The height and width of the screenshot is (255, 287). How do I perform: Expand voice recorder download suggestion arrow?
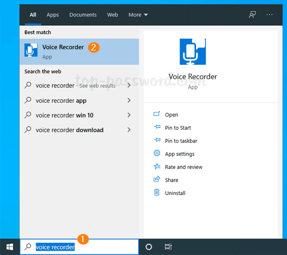[x=129, y=130]
